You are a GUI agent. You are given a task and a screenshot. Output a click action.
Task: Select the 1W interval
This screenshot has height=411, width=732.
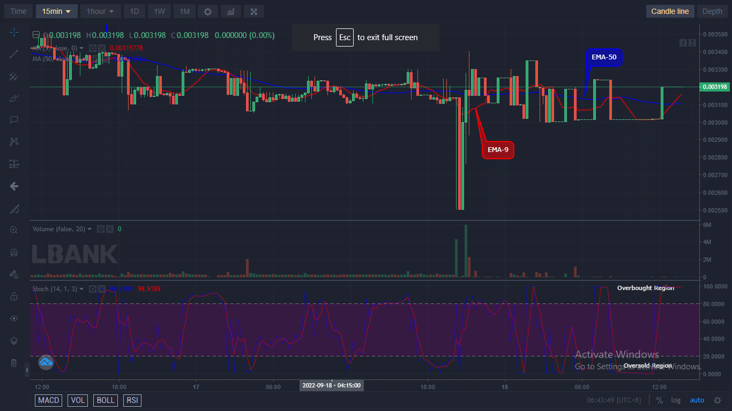(159, 11)
